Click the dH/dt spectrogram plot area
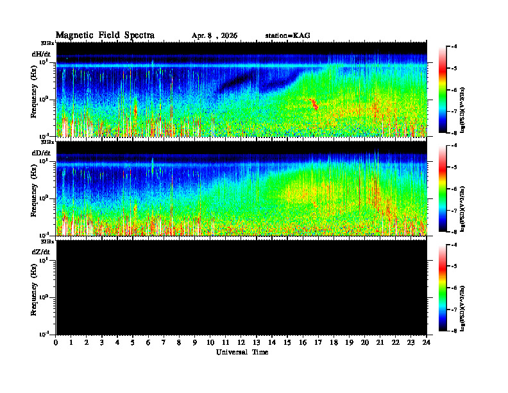The image size is (508, 393). [x=242, y=89]
